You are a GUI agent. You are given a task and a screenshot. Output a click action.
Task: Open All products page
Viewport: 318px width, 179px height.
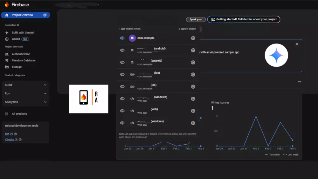[x=19, y=114]
